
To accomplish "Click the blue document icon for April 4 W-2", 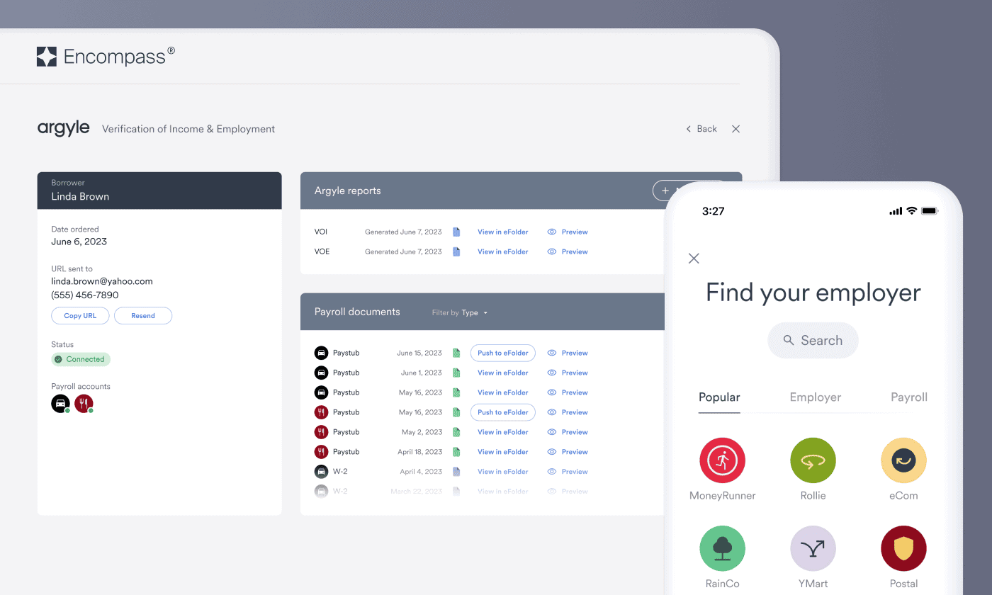I will click(x=456, y=472).
